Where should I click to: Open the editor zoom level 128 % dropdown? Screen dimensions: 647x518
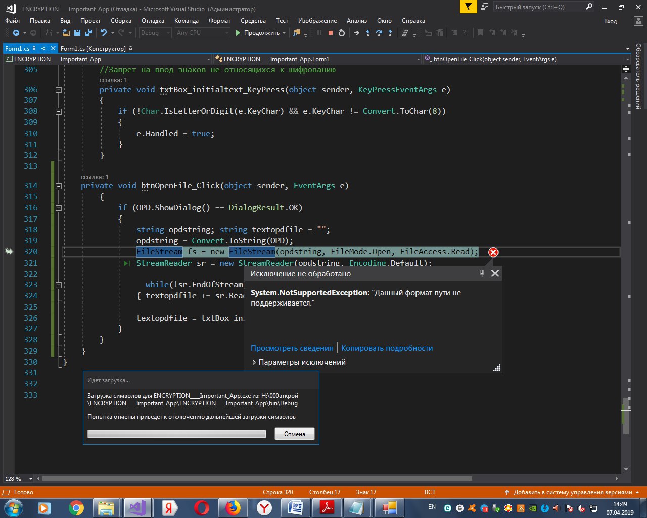[x=31, y=479]
